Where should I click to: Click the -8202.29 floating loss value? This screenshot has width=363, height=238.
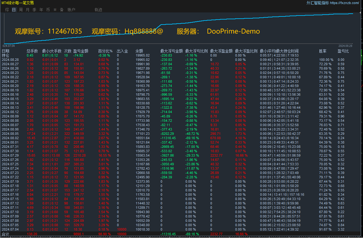tap(167, 134)
